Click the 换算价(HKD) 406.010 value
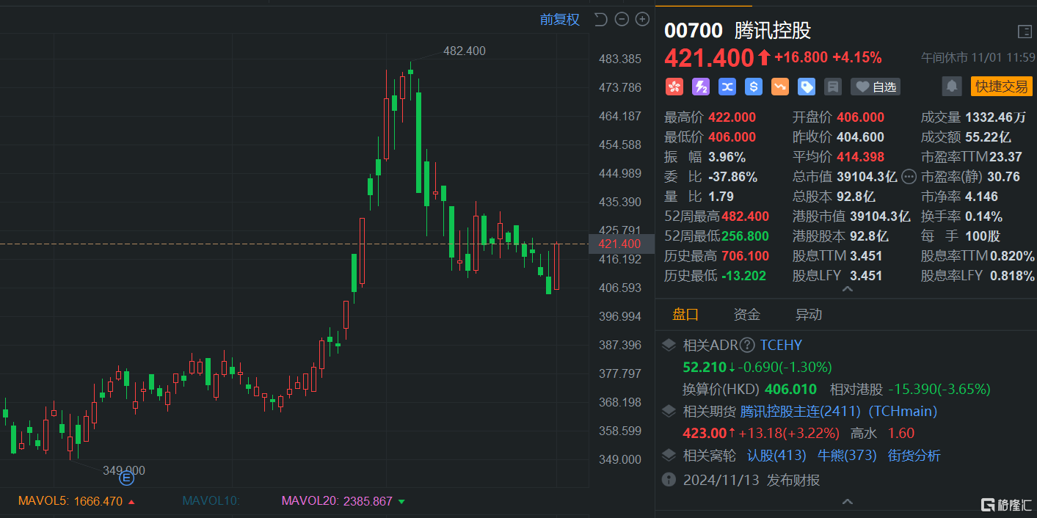This screenshot has height=518, width=1037. coord(790,390)
